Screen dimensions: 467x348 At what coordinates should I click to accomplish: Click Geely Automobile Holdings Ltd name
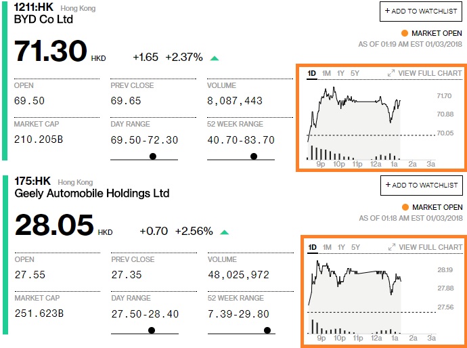point(91,194)
